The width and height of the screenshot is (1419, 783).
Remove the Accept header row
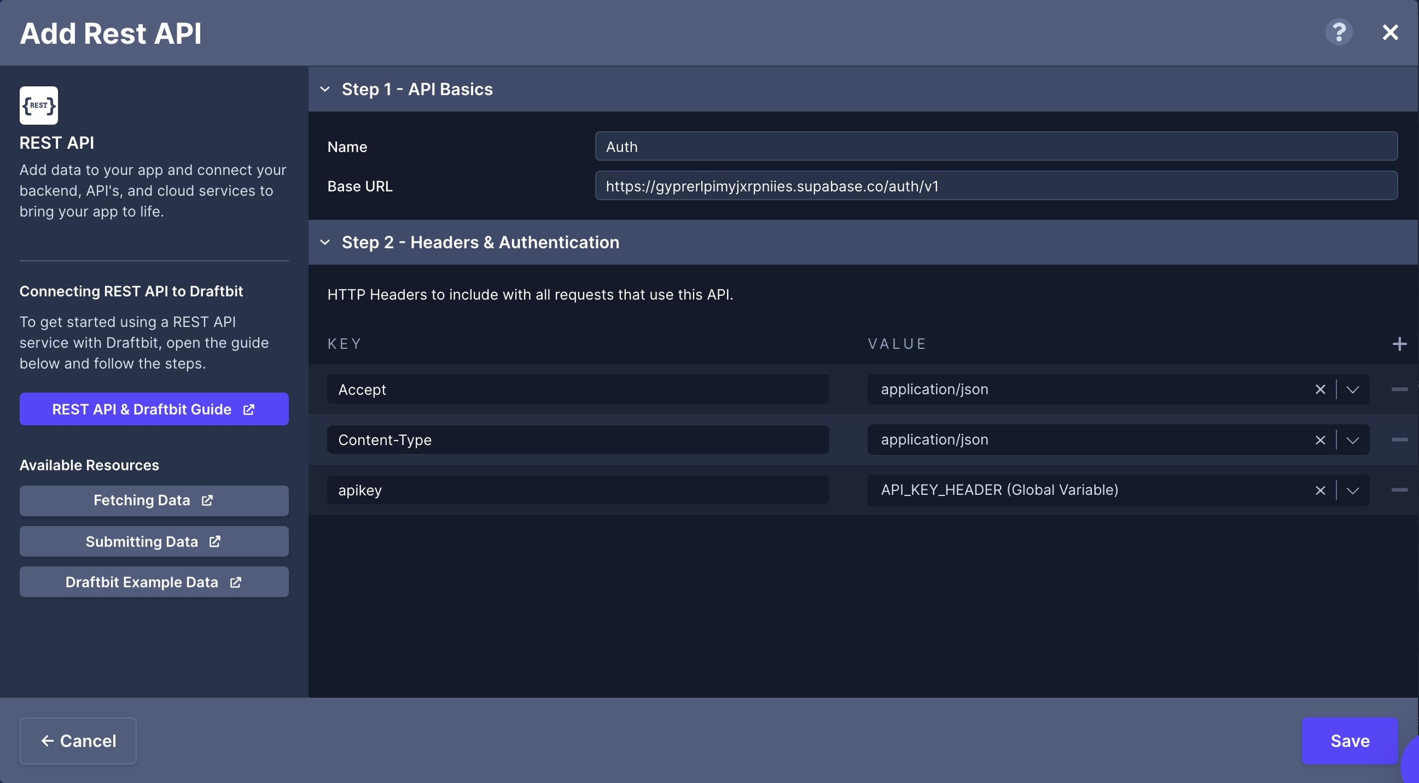(1399, 389)
